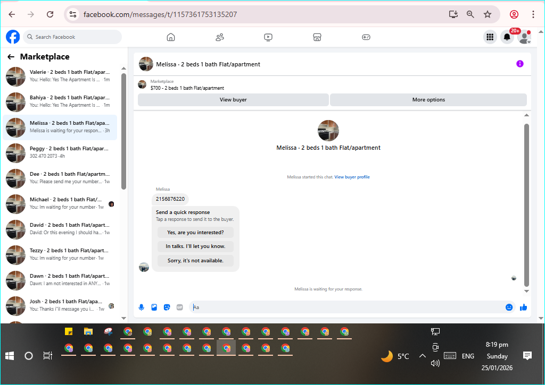This screenshot has width=545, height=385.
Task: Send 'Sorry, it's not available.' response
Action: (195, 261)
